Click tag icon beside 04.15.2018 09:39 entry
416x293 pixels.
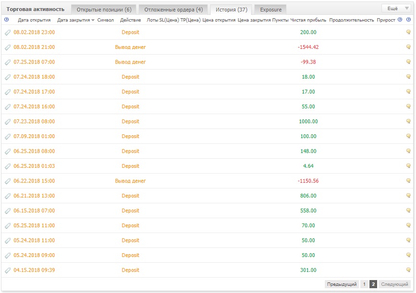(8, 270)
